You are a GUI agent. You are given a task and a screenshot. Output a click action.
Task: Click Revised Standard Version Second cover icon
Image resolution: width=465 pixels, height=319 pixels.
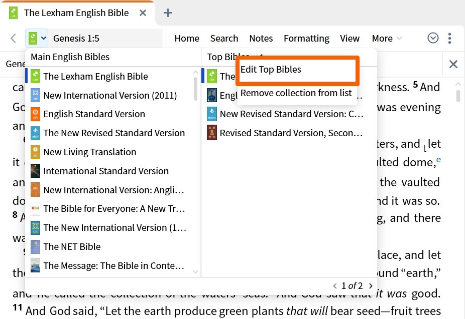pos(212,133)
